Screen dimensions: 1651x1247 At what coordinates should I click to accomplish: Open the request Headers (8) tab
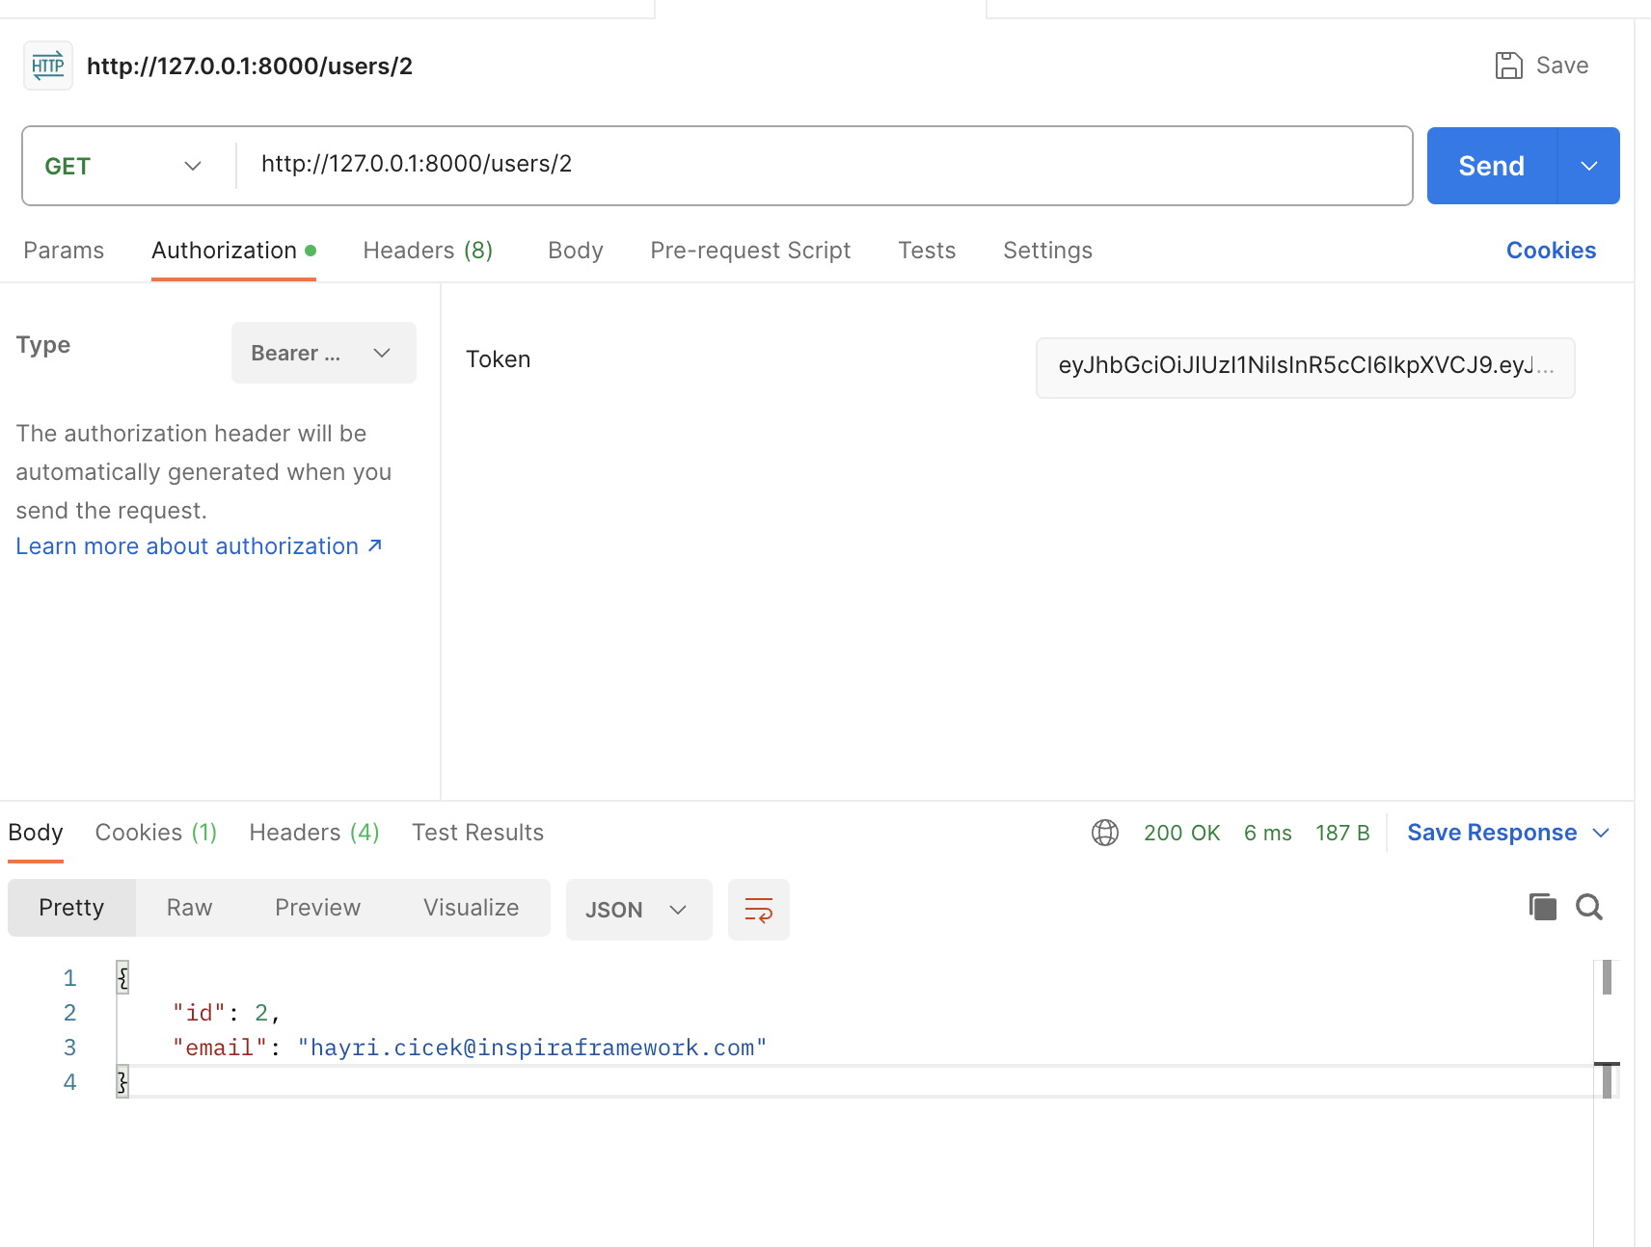click(428, 251)
